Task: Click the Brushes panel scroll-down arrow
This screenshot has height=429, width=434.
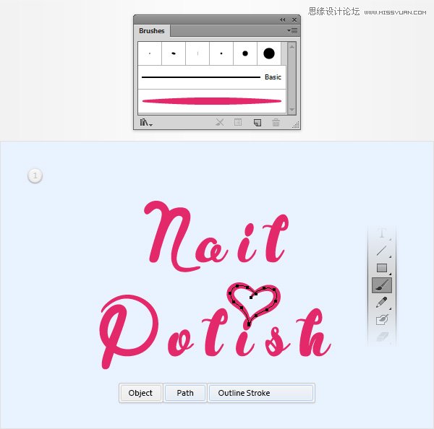Action: (x=292, y=110)
